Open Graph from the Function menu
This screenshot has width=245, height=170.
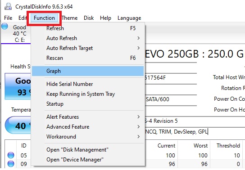88,71
